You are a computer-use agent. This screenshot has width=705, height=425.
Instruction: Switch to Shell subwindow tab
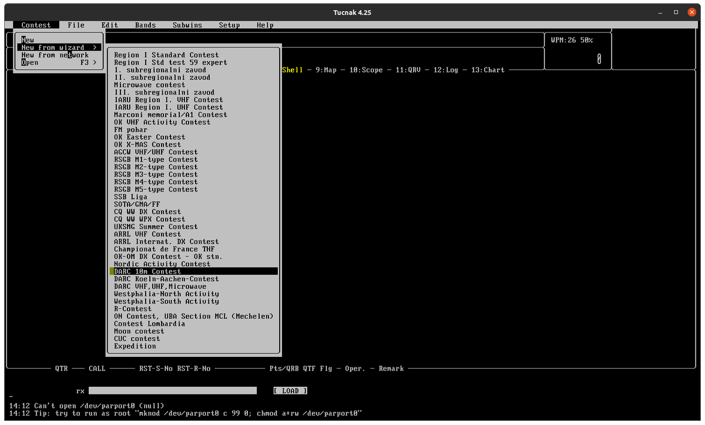[293, 70]
